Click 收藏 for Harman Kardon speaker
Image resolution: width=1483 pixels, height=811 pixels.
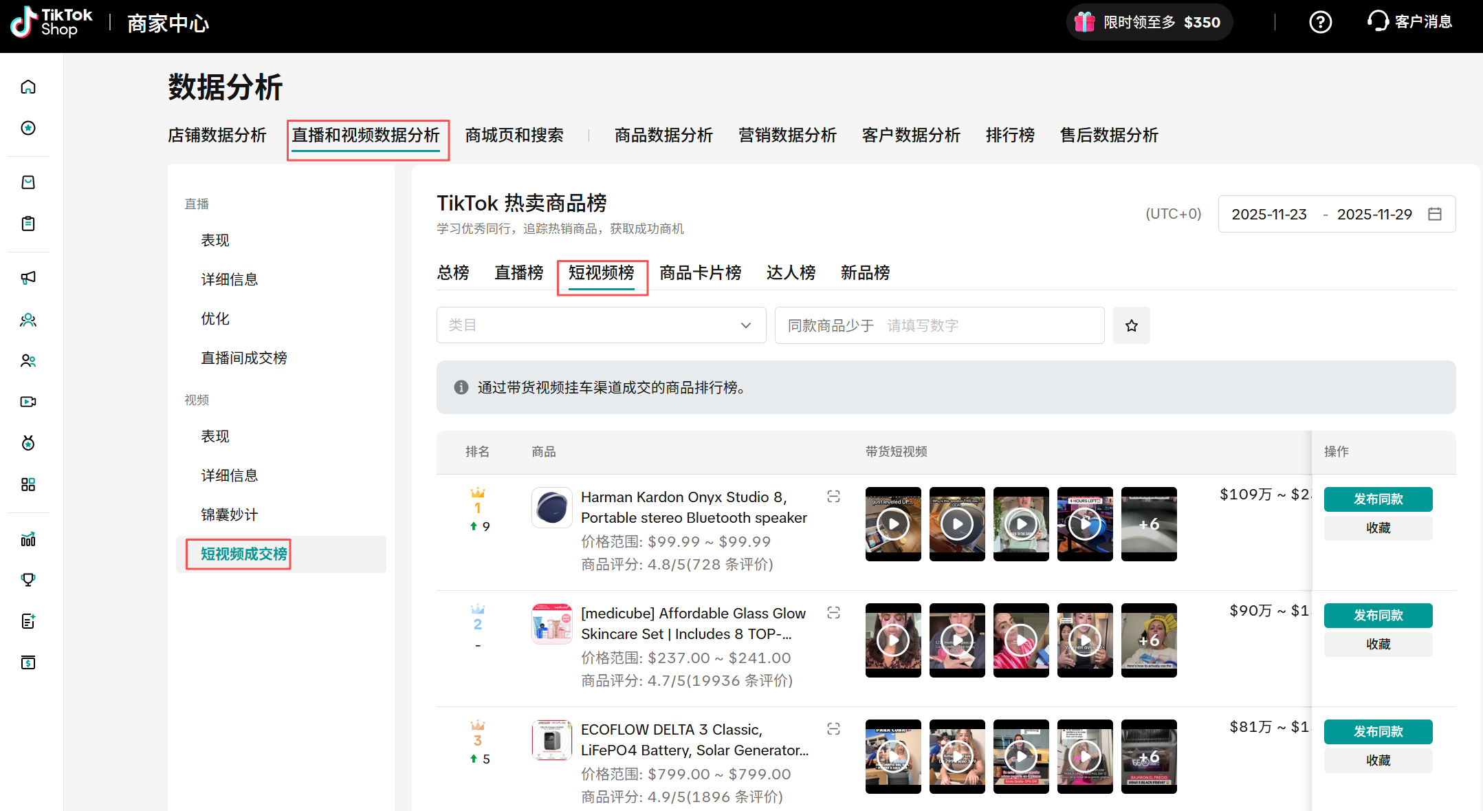click(1378, 528)
